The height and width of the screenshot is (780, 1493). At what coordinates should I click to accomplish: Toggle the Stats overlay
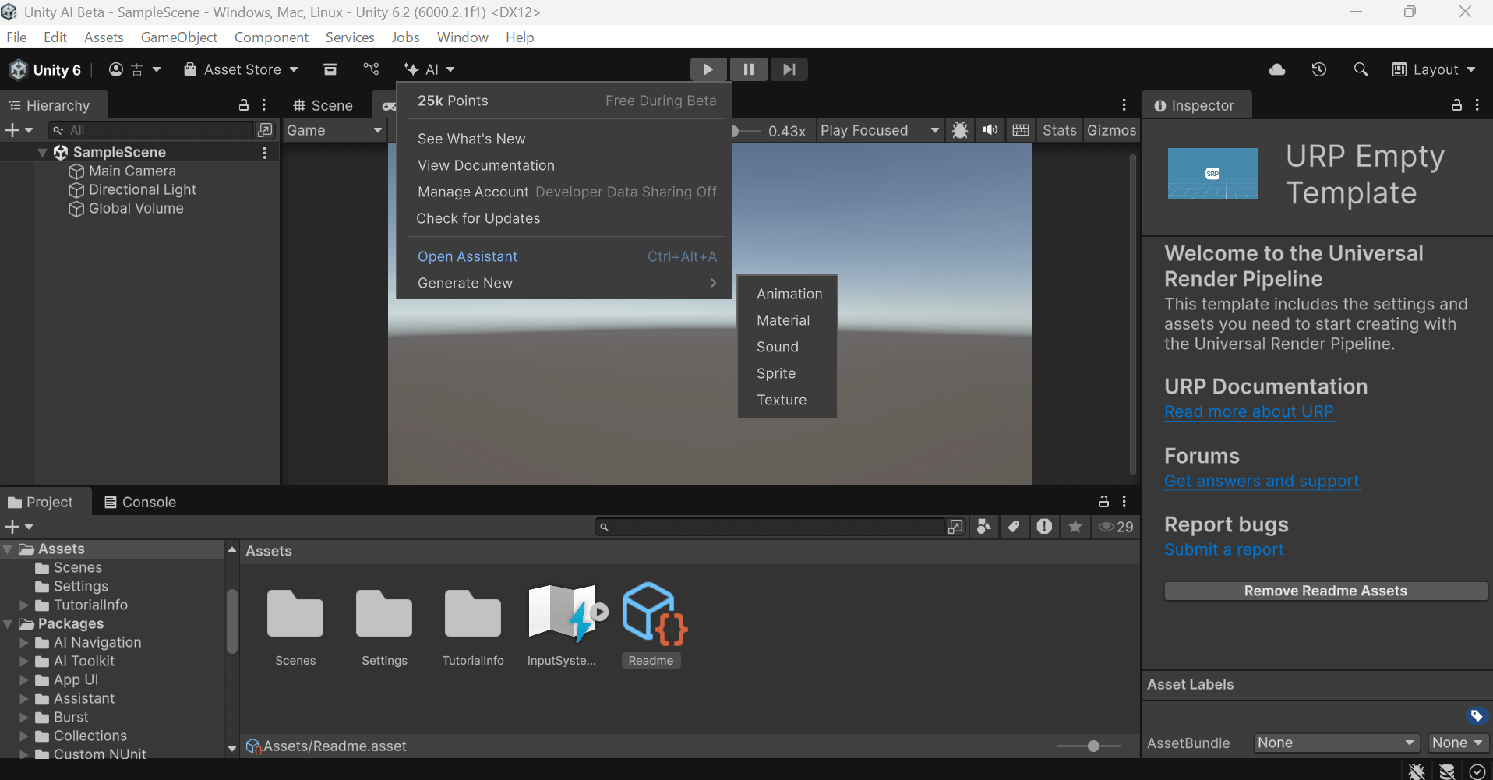click(x=1060, y=130)
